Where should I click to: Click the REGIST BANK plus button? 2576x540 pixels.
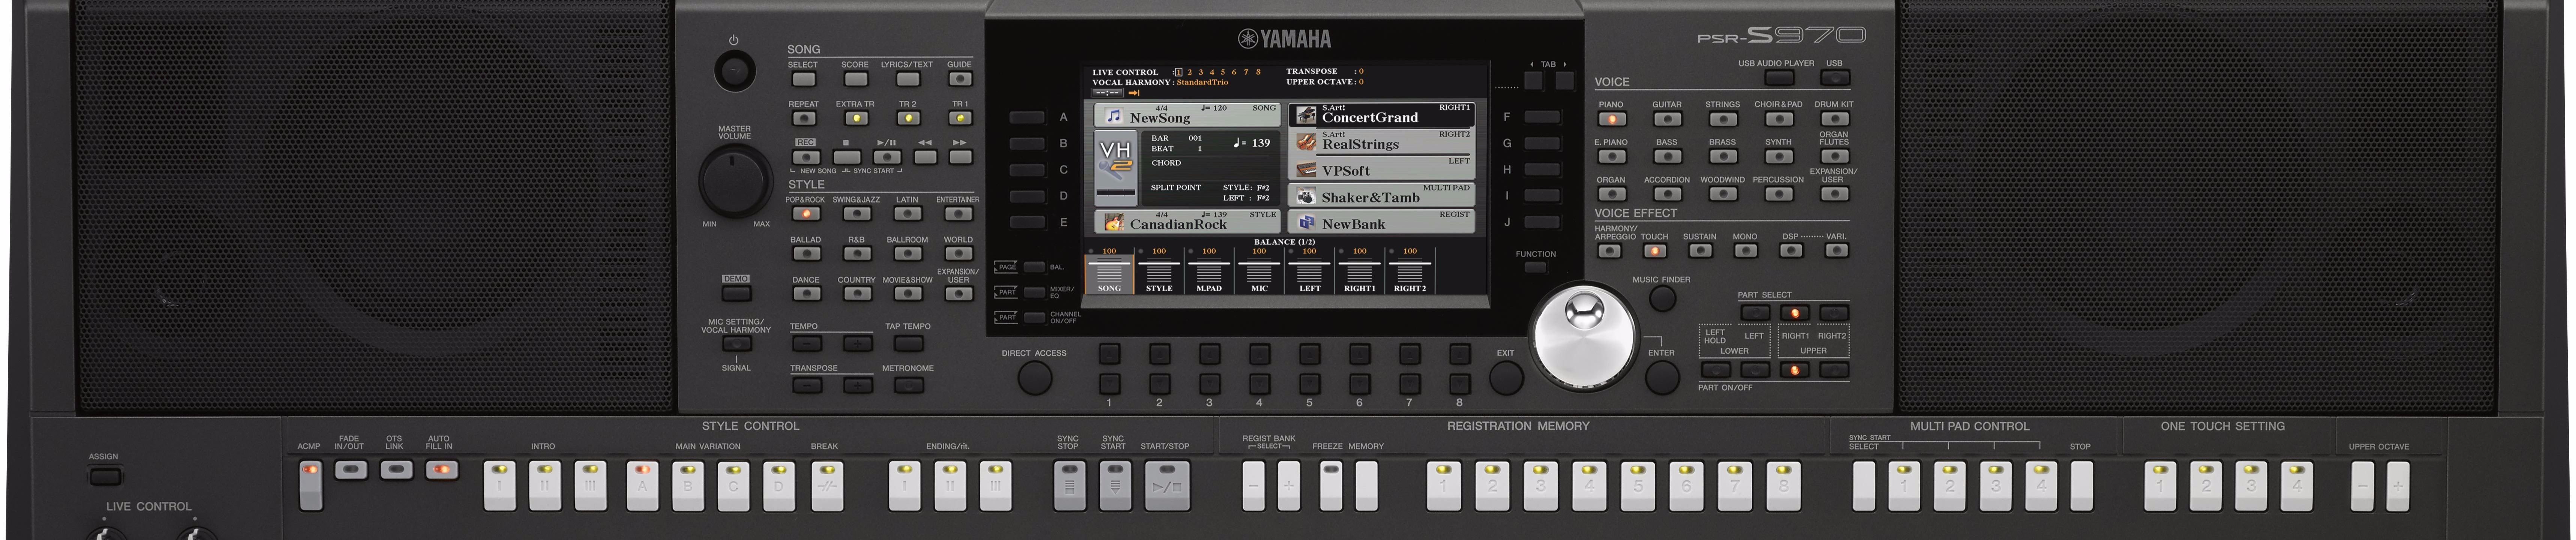[x=1289, y=486]
